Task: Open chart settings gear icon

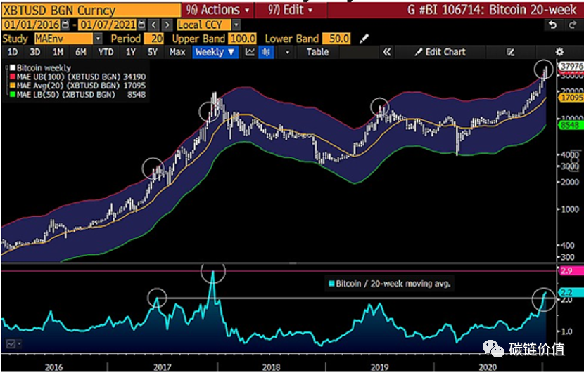Action: pyautogui.click(x=559, y=52)
